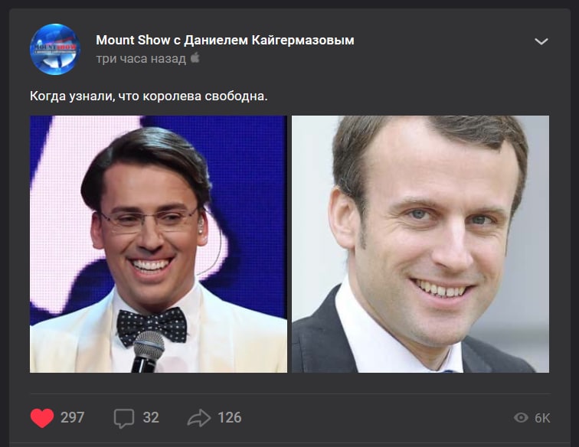The image size is (579, 447).
Task: Click the word 'Кайгермазовым' in the post header
Action: tap(303, 40)
